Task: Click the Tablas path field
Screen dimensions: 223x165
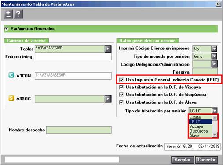Action: (x=70, y=49)
